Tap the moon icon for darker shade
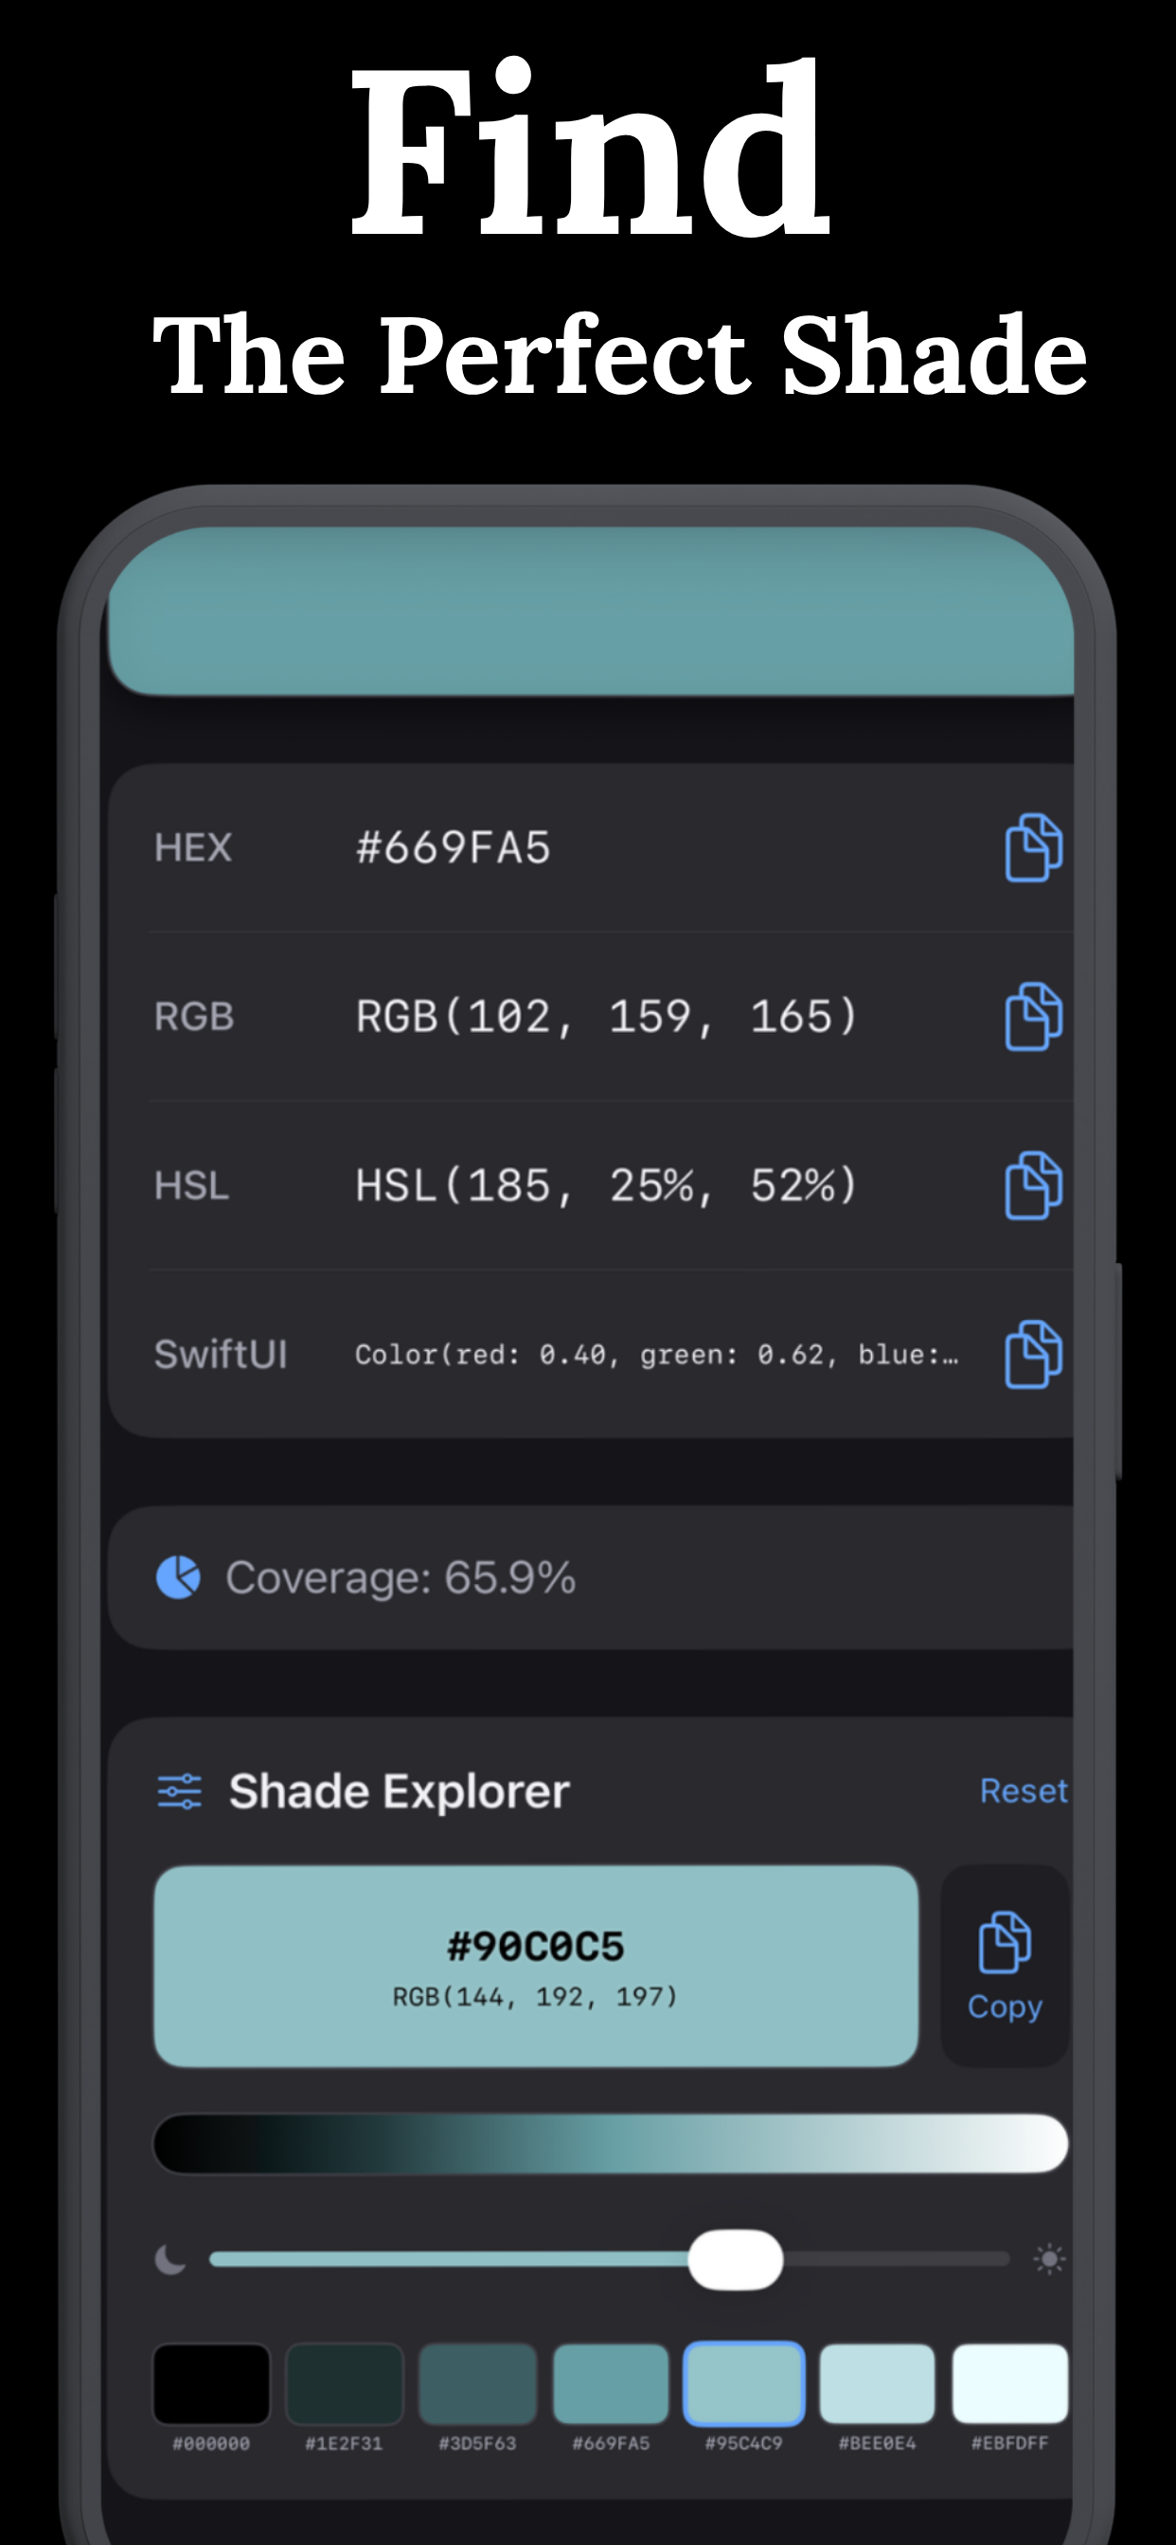The height and width of the screenshot is (2545, 1176). [x=171, y=2258]
